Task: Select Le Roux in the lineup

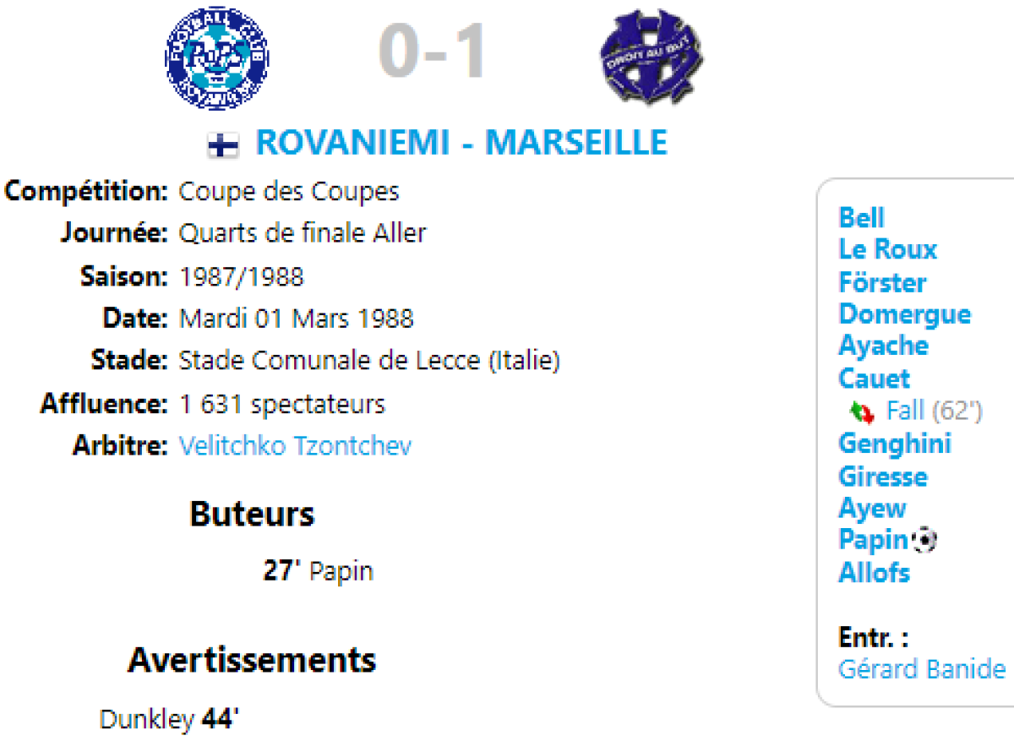Action: [887, 249]
